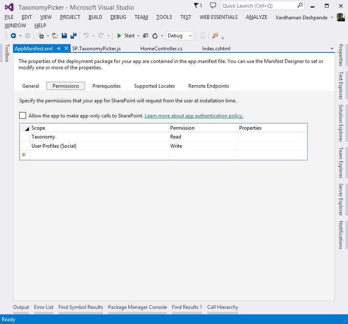Select the Write permission cell
Screen dimensions: 348x324
[x=203, y=146]
